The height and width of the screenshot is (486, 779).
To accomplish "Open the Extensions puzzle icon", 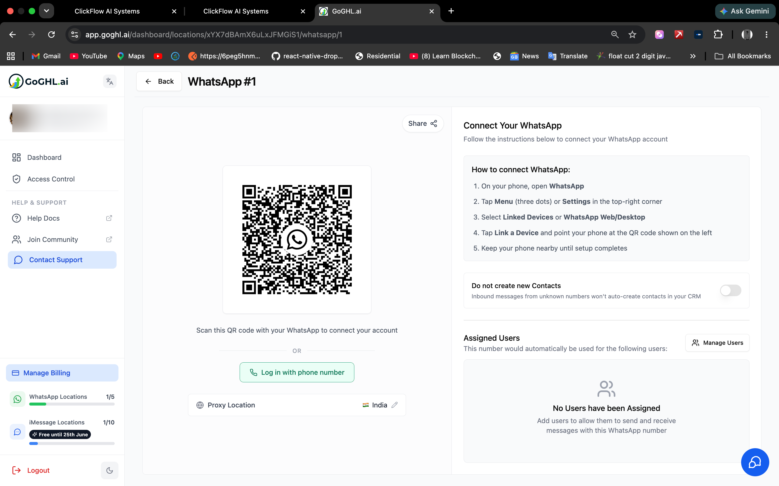I will 718,34.
